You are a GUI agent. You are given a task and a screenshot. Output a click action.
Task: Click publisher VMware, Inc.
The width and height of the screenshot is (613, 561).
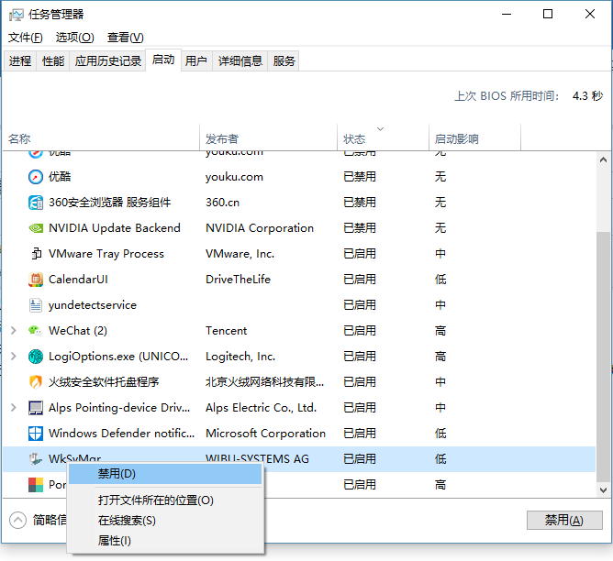(240, 254)
